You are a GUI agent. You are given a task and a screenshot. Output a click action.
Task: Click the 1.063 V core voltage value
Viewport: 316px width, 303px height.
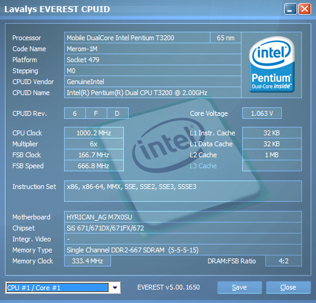[x=262, y=113]
